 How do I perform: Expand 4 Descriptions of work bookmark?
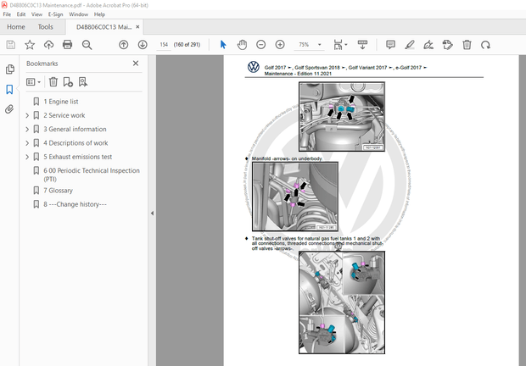27,143
